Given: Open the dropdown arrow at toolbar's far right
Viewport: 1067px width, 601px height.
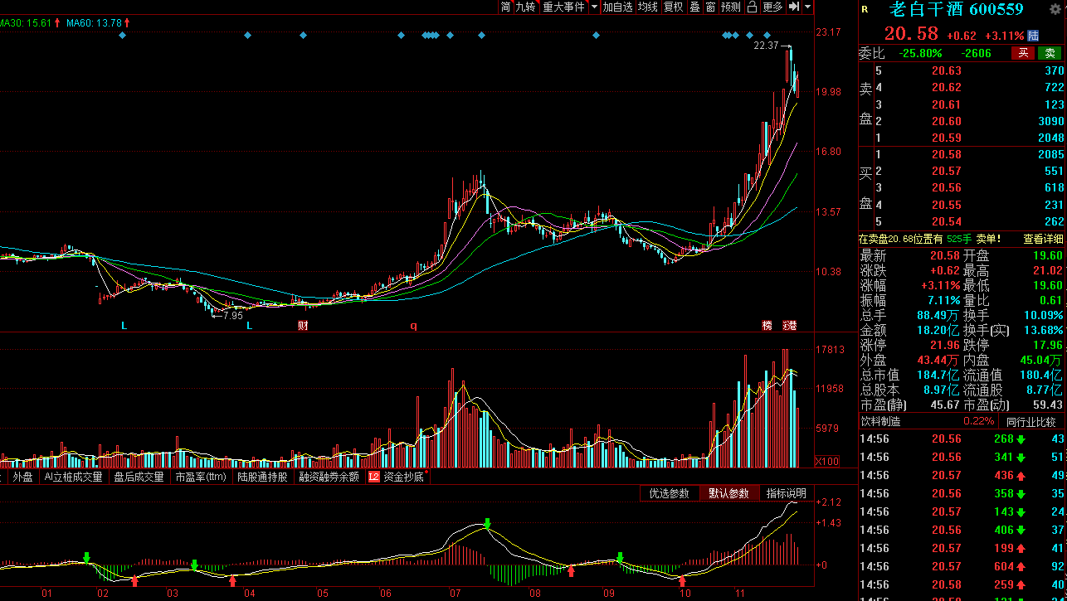Looking at the screenshot, I should tap(808, 7).
